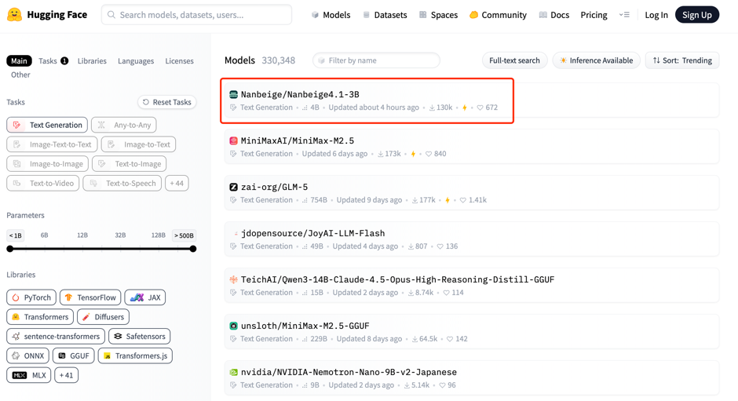Screen dimensions: 738x401
Task: Click the unsloth model avatar icon
Action: coord(233,326)
